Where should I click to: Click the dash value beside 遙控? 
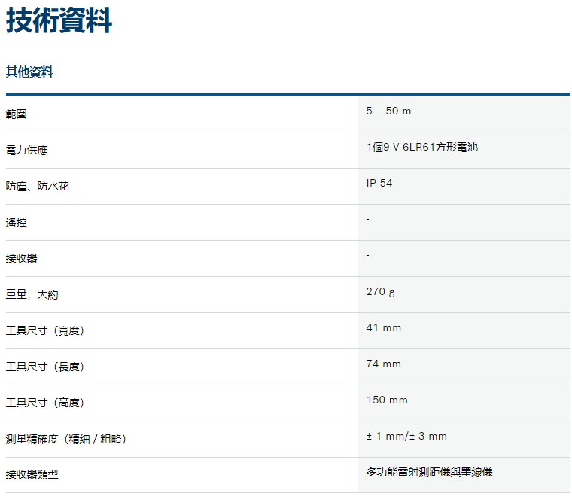pyautogui.click(x=368, y=219)
